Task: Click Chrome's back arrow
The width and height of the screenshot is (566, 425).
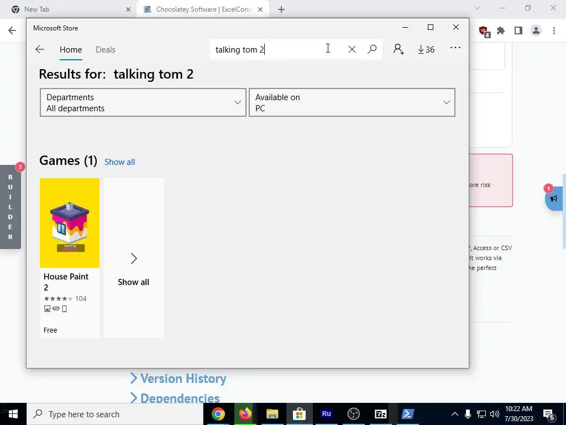Action: tap(12, 30)
